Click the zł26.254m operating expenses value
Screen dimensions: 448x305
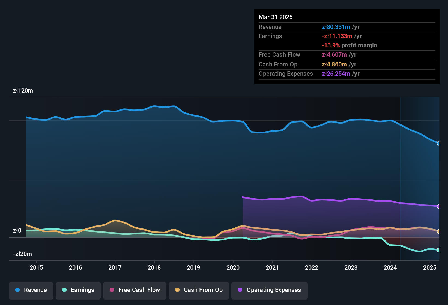pyautogui.click(x=336, y=74)
